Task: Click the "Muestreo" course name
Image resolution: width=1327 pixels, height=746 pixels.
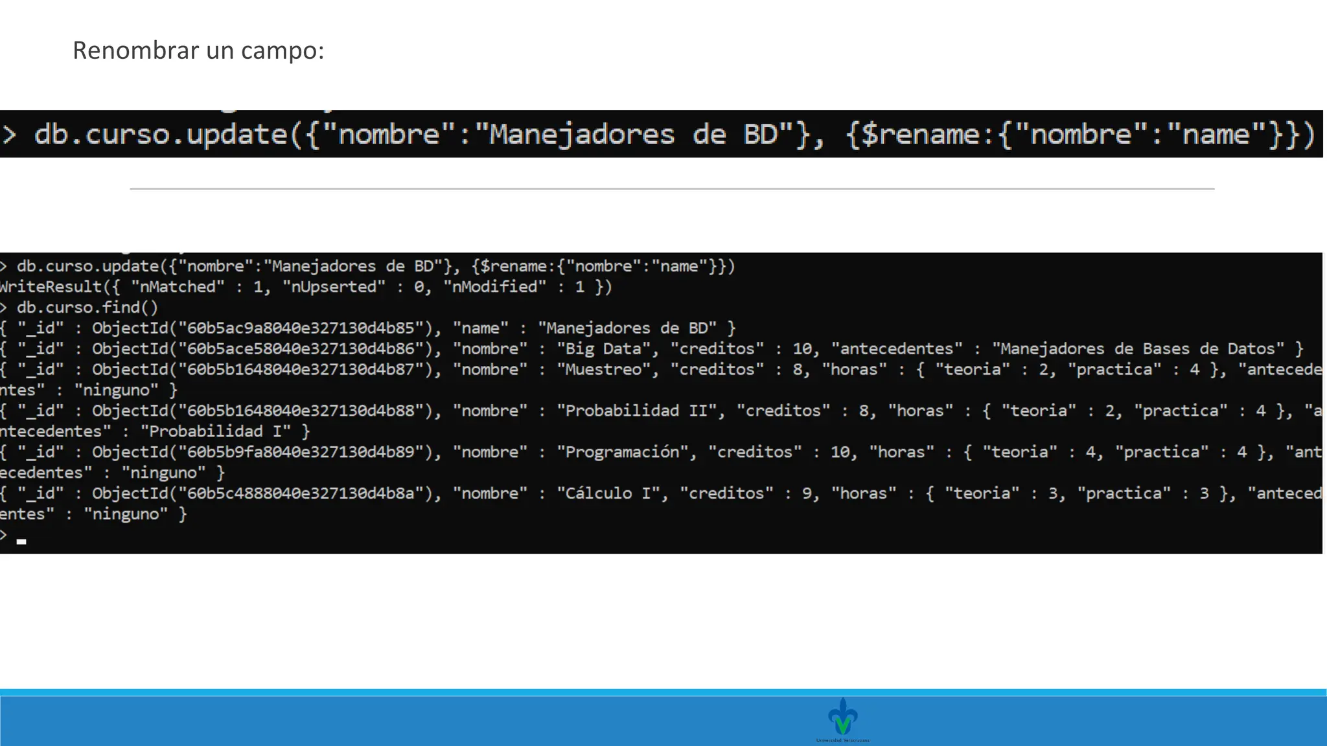Action: pos(603,370)
